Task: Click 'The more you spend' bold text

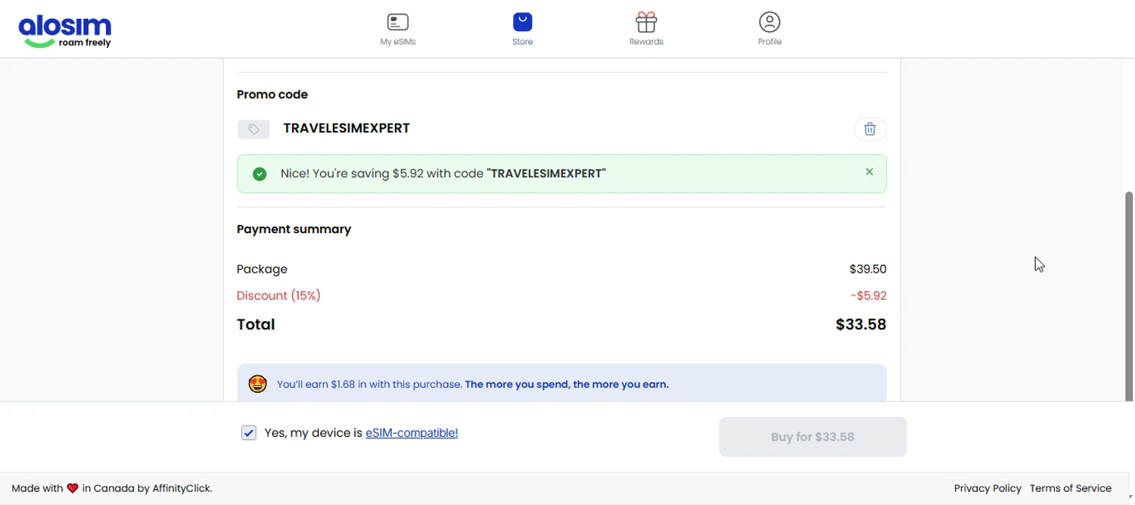Action: (567, 384)
